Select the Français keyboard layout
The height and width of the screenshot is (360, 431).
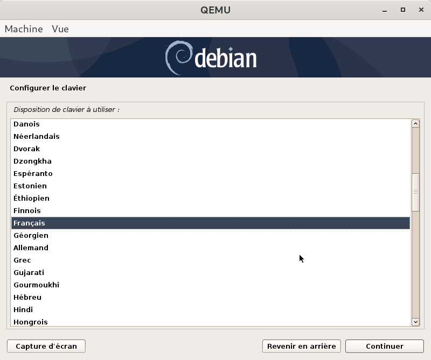(29, 223)
